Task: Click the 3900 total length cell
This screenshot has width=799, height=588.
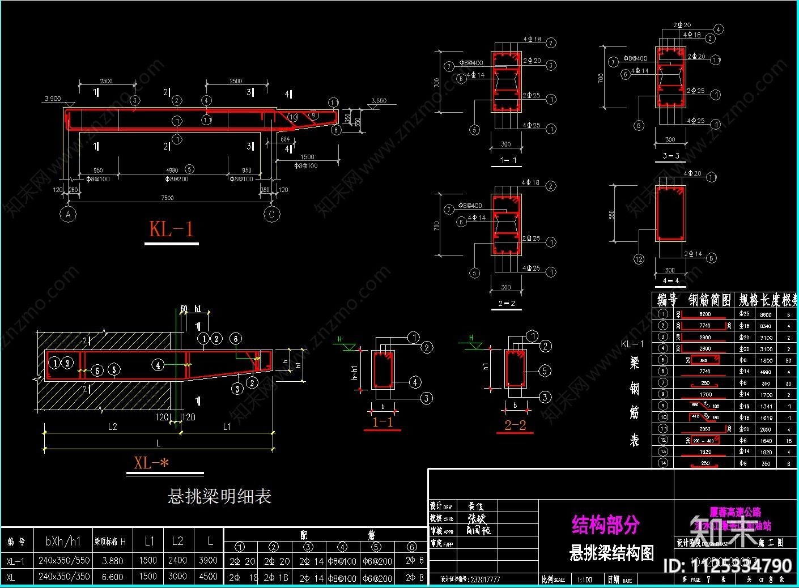Action: pyautogui.click(x=208, y=560)
